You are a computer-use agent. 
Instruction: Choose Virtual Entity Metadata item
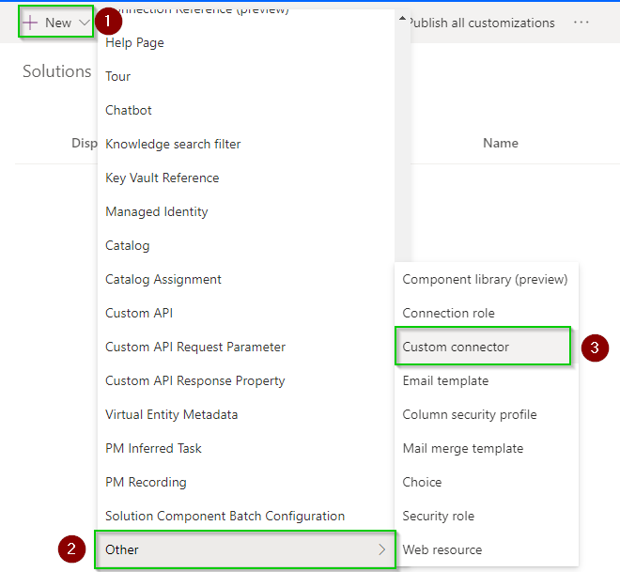(x=171, y=414)
